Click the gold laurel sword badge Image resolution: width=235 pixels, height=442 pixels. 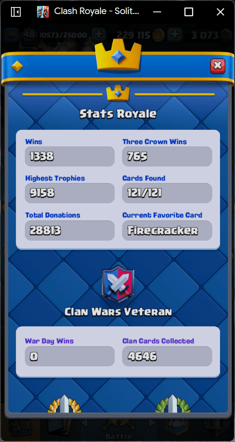point(64,404)
